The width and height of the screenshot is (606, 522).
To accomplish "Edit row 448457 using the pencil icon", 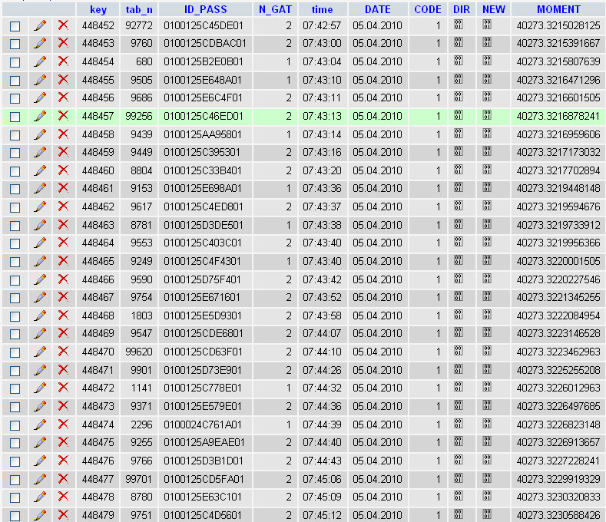I will (40, 116).
